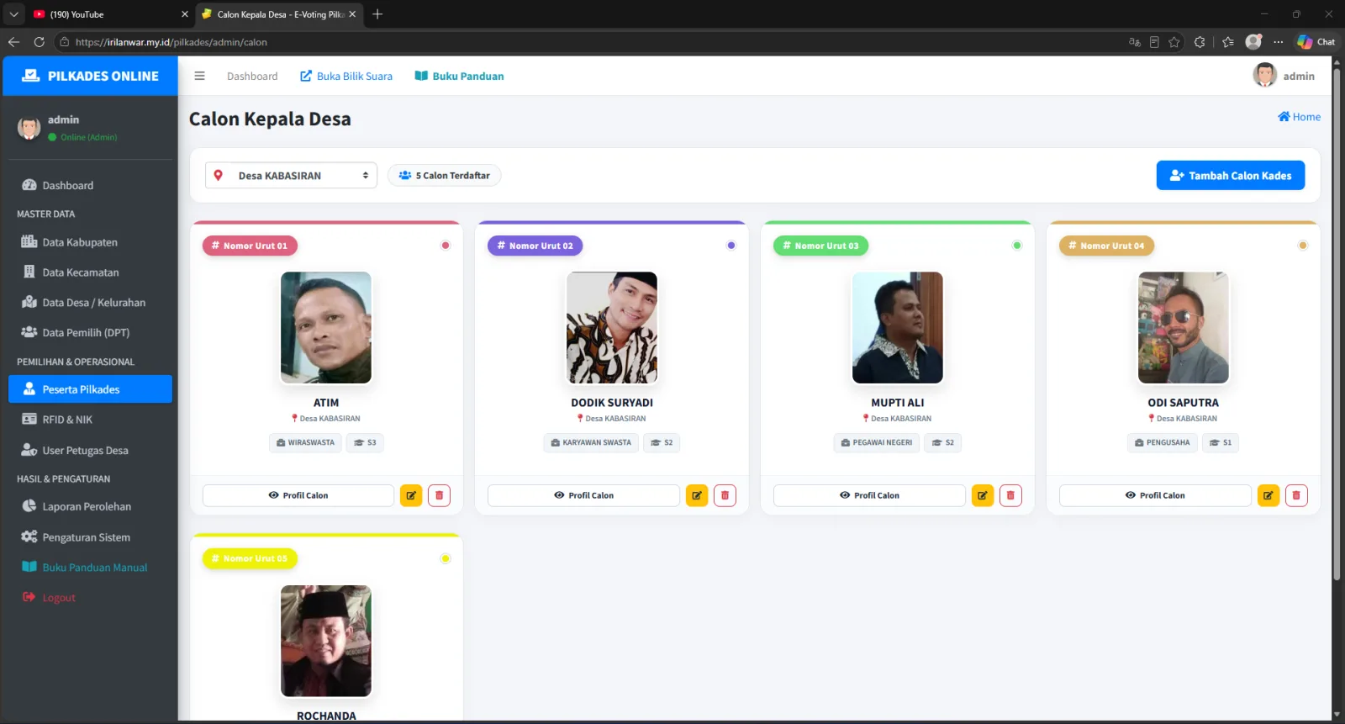Viewport: 1345px width, 724px height.
Task: Click the Tambah Calon Kades button
Action: (1231, 175)
